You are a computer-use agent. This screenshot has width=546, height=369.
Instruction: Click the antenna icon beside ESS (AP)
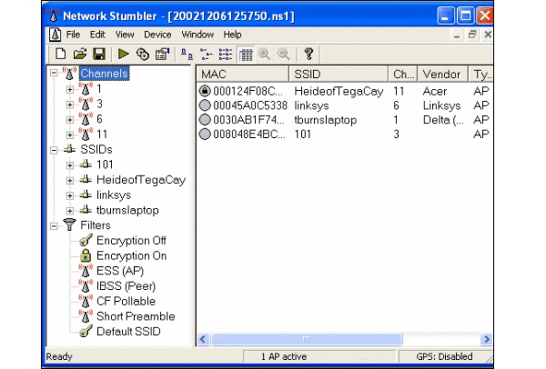[86, 271]
